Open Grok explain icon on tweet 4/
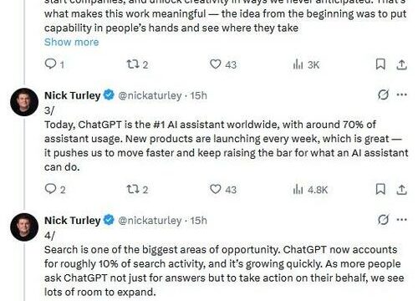 click(x=383, y=220)
